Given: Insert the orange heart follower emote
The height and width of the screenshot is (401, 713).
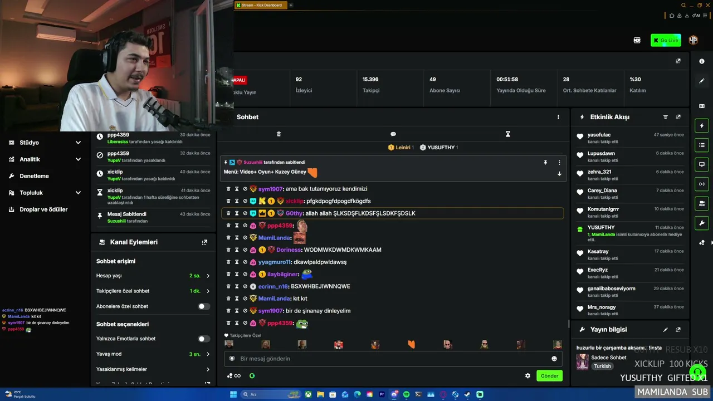Looking at the screenshot, I should pos(412,345).
